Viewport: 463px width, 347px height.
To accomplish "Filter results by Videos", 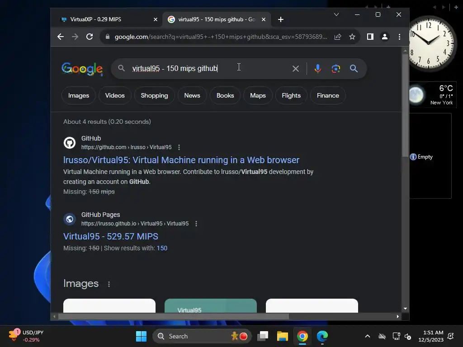I will [x=115, y=96].
